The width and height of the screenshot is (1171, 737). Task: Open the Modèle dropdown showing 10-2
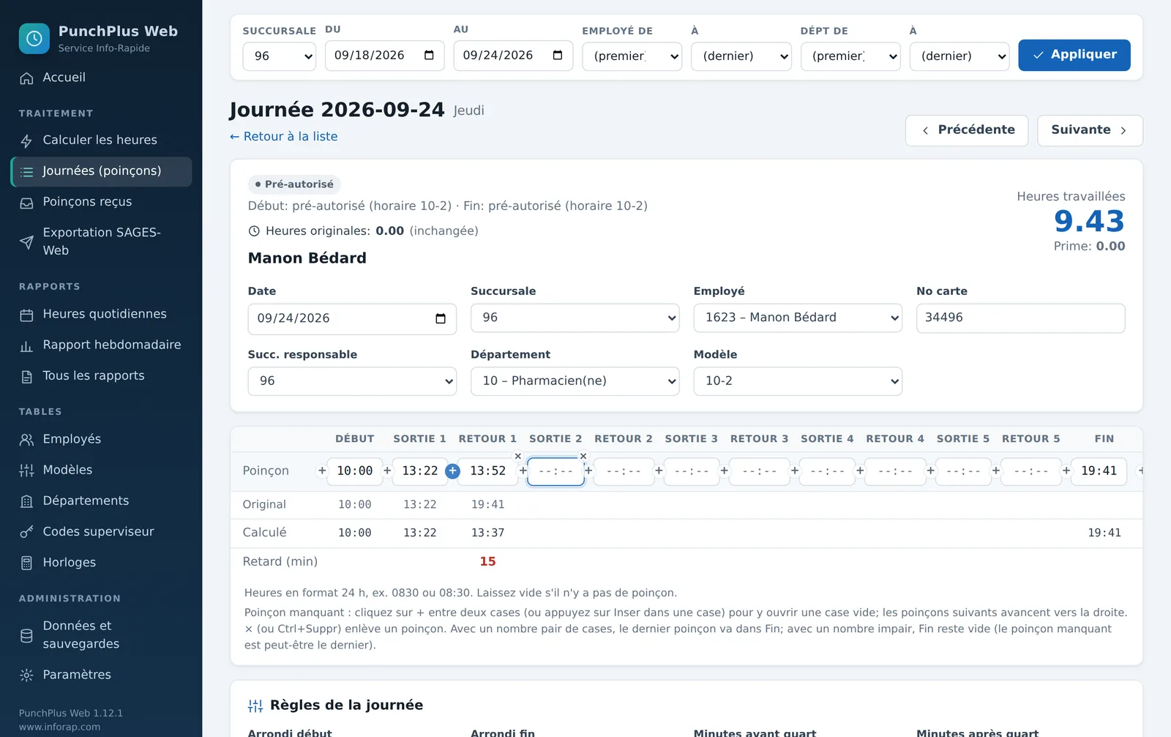pos(798,381)
